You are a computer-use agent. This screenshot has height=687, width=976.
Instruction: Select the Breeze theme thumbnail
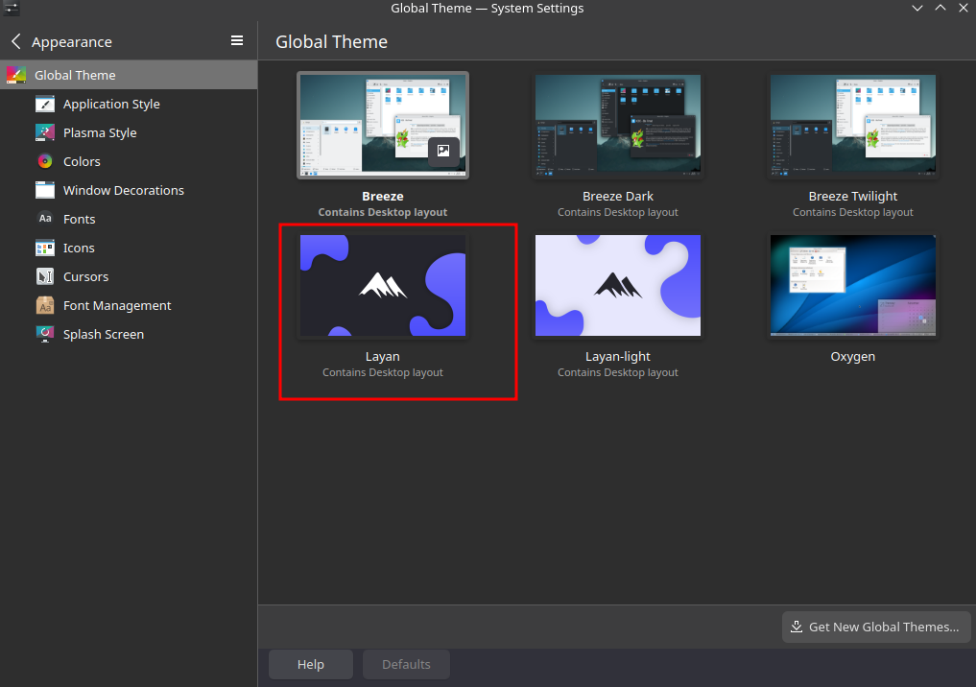383,125
